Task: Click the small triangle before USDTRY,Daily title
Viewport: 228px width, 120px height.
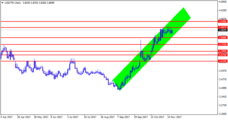Action: [2, 3]
